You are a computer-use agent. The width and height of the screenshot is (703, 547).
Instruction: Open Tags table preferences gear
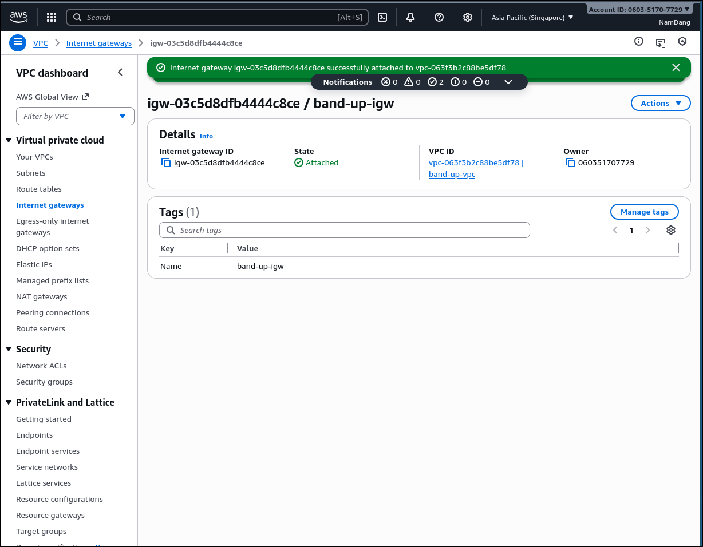click(x=671, y=230)
